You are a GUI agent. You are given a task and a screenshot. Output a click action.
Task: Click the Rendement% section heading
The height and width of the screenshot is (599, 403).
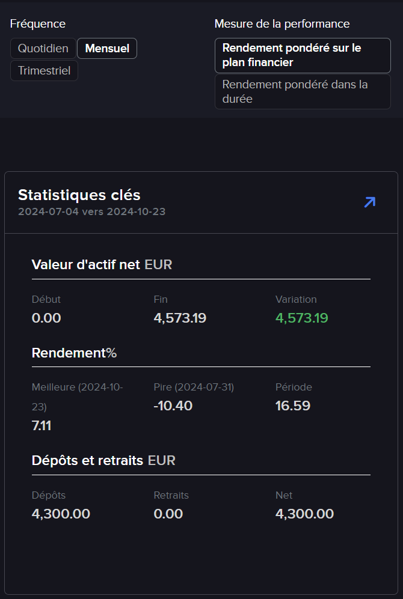[74, 353]
